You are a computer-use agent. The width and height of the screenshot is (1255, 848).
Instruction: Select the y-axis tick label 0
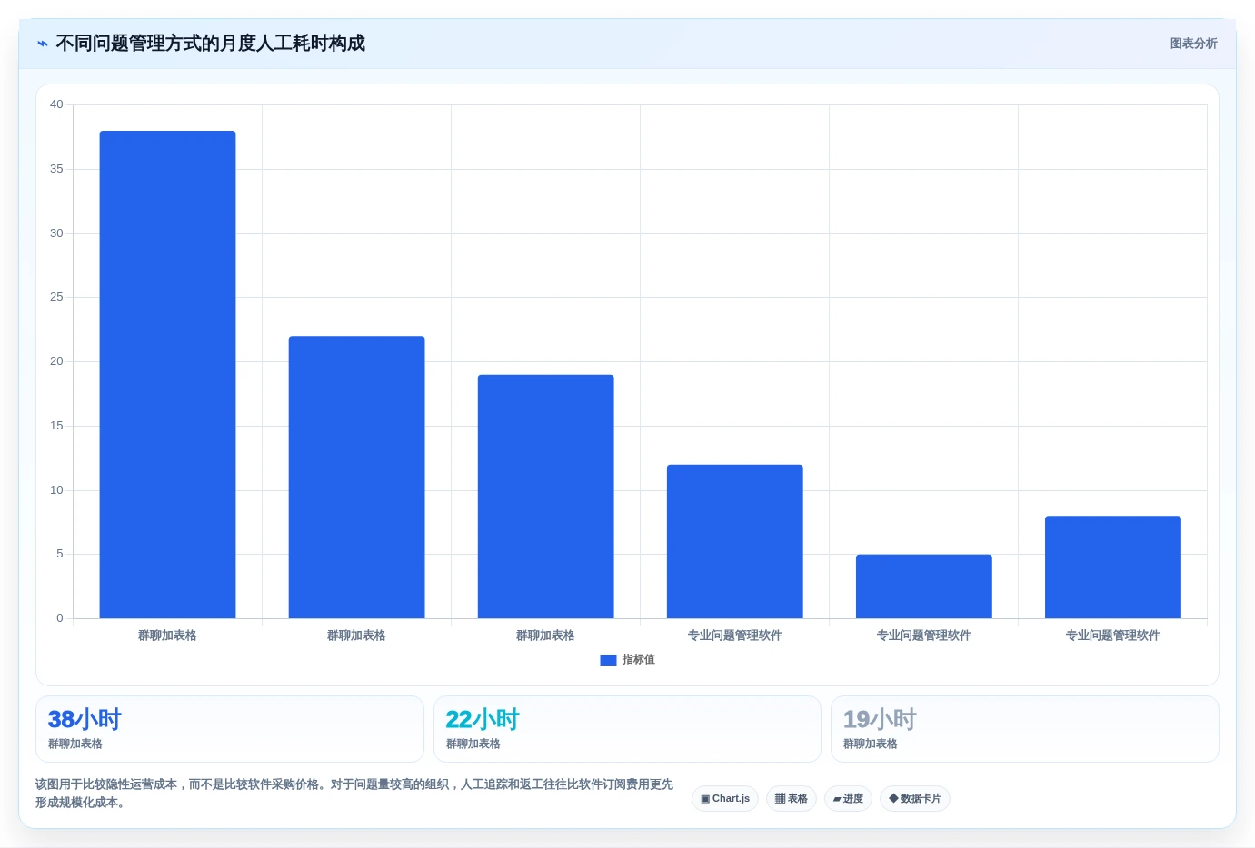(x=60, y=618)
